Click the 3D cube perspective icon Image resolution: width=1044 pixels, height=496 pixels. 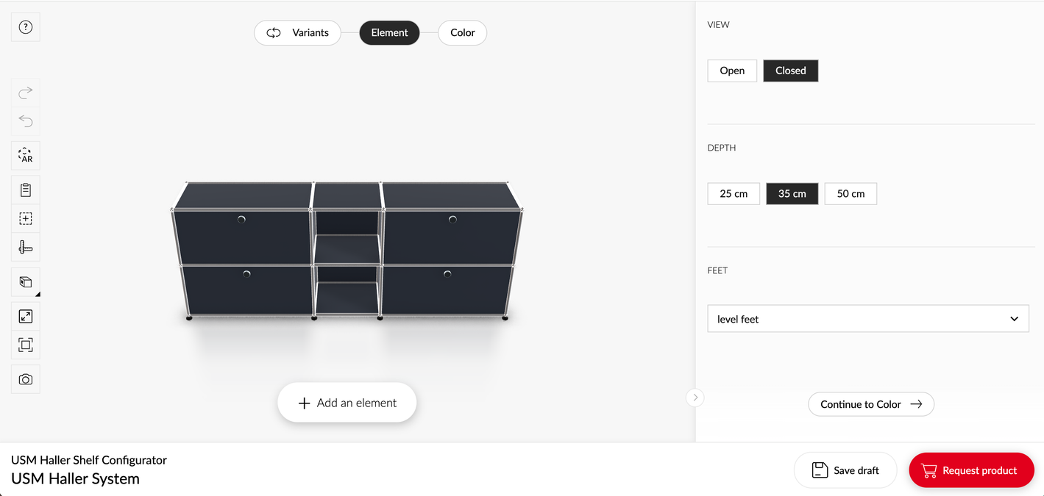point(25,281)
